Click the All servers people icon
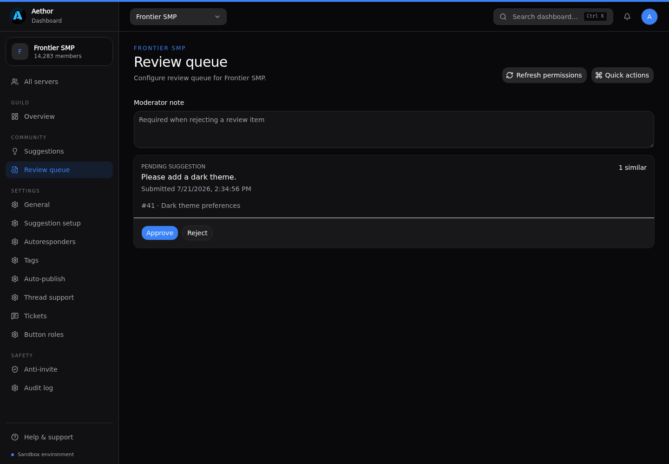The width and height of the screenshot is (669, 464). click(15, 82)
